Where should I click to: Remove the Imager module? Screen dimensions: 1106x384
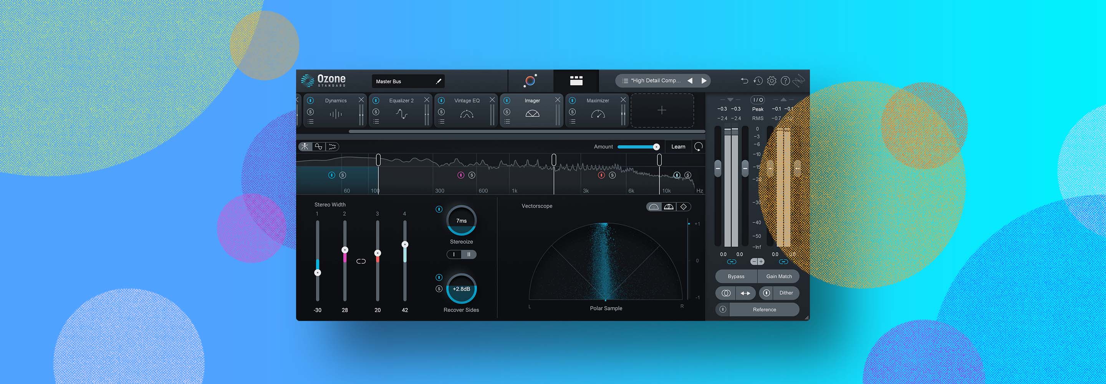[557, 100]
